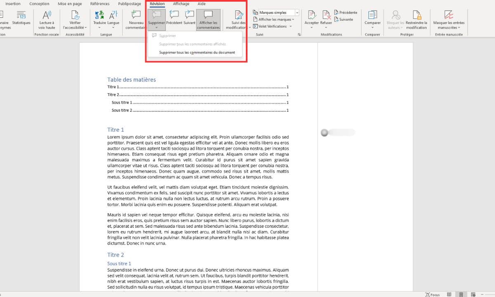
Task: Follow the Titre 2 table of contents entry
Action: click(198, 95)
